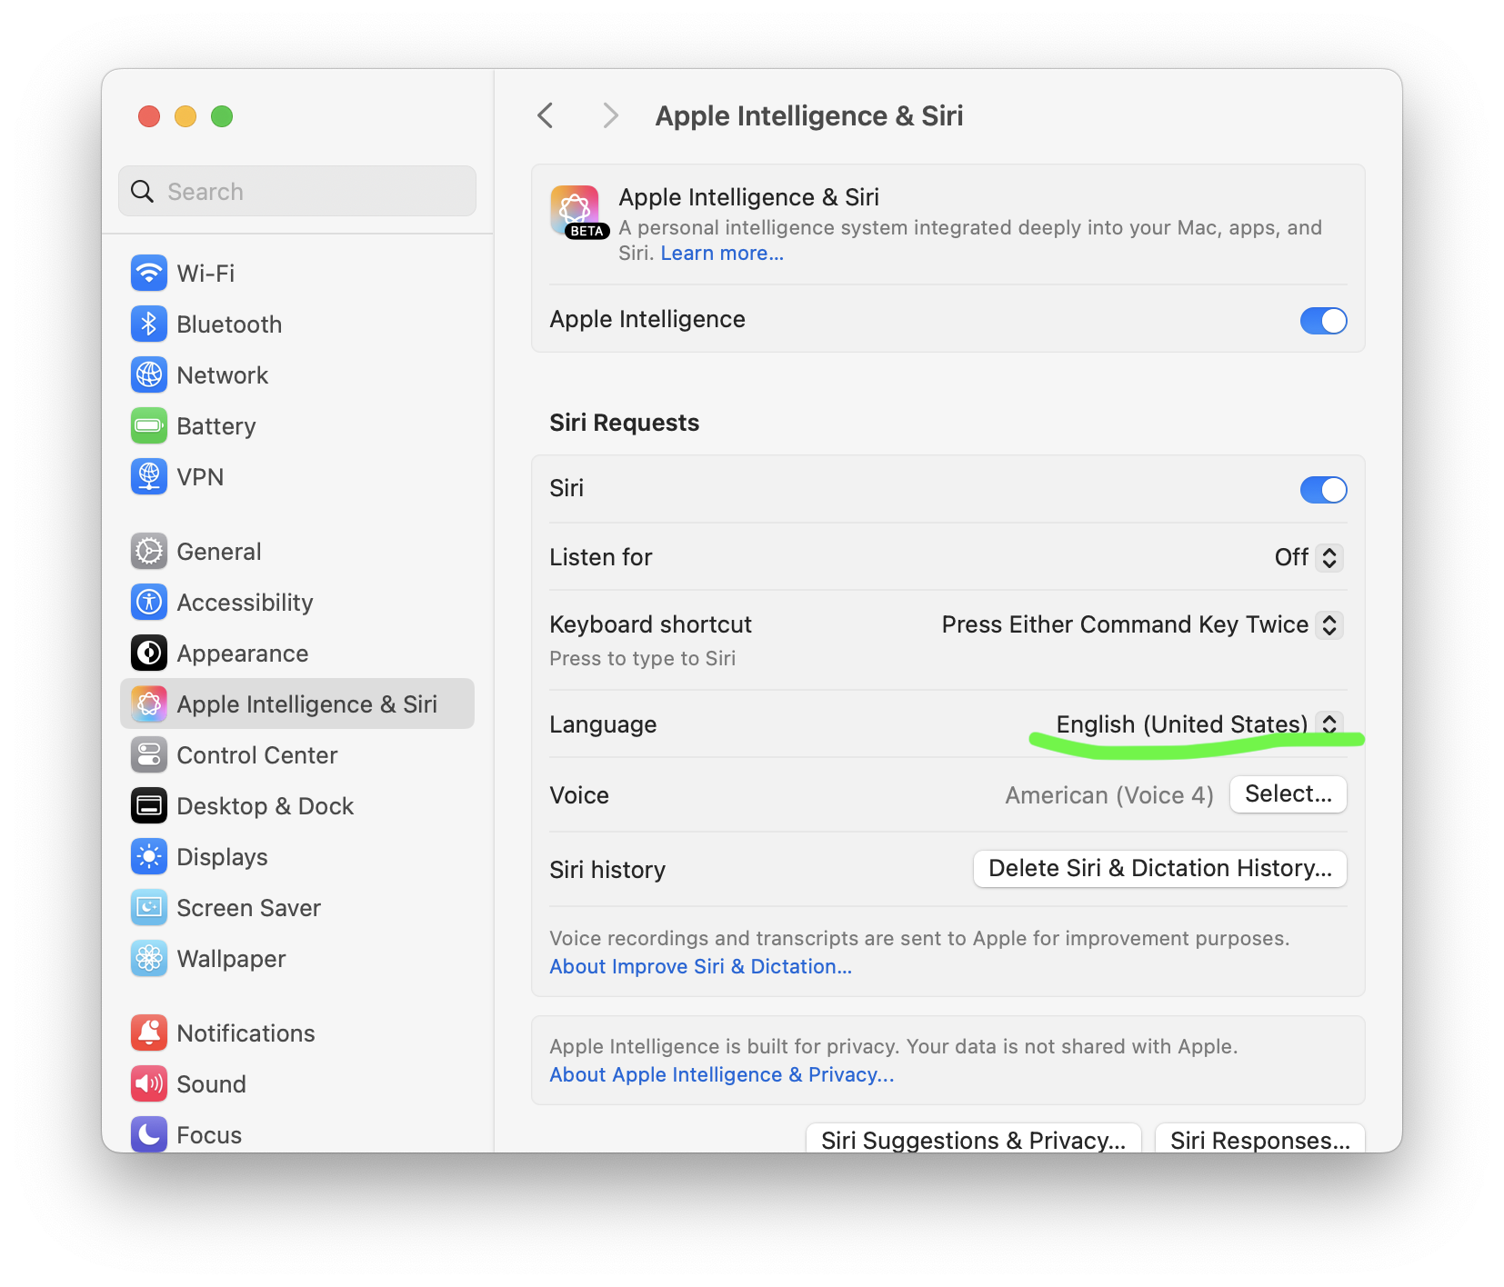Disable the Siri toggle

[x=1323, y=490]
